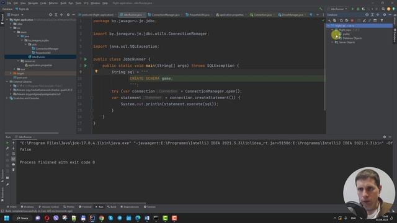Open Database panel settings gear

[x=385, y=15]
